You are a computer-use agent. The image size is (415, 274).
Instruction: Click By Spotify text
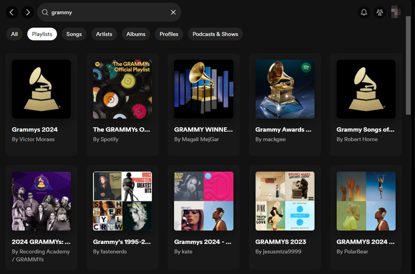[x=105, y=139]
